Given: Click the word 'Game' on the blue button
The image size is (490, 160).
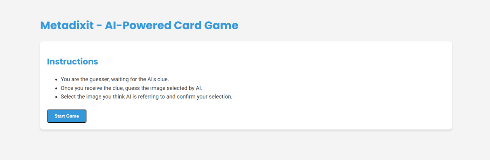Looking at the screenshot, I should [x=73, y=116].
